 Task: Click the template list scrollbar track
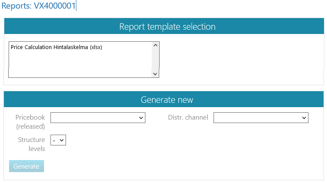pos(156,59)
